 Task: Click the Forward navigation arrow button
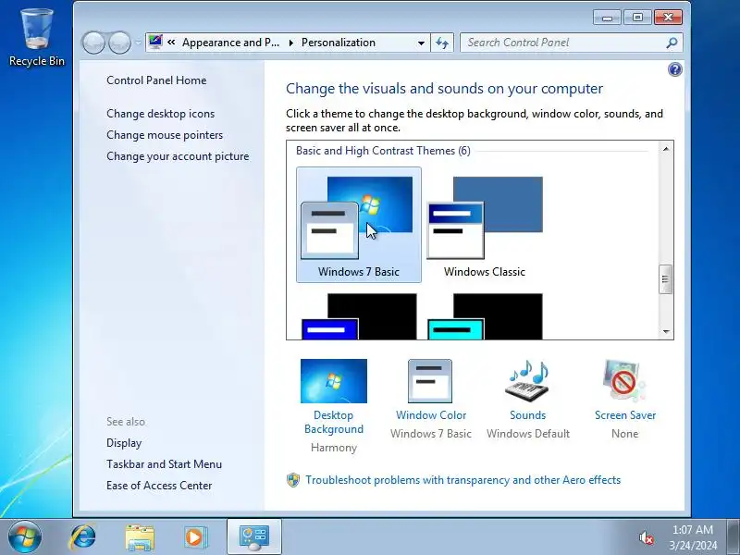[120, 43]
